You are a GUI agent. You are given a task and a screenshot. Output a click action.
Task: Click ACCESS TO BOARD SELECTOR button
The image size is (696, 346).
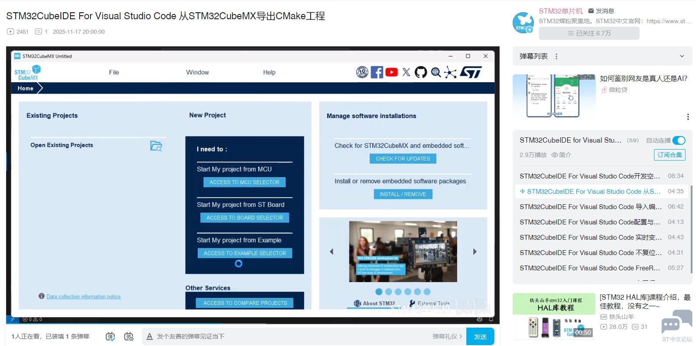[245, 218]
